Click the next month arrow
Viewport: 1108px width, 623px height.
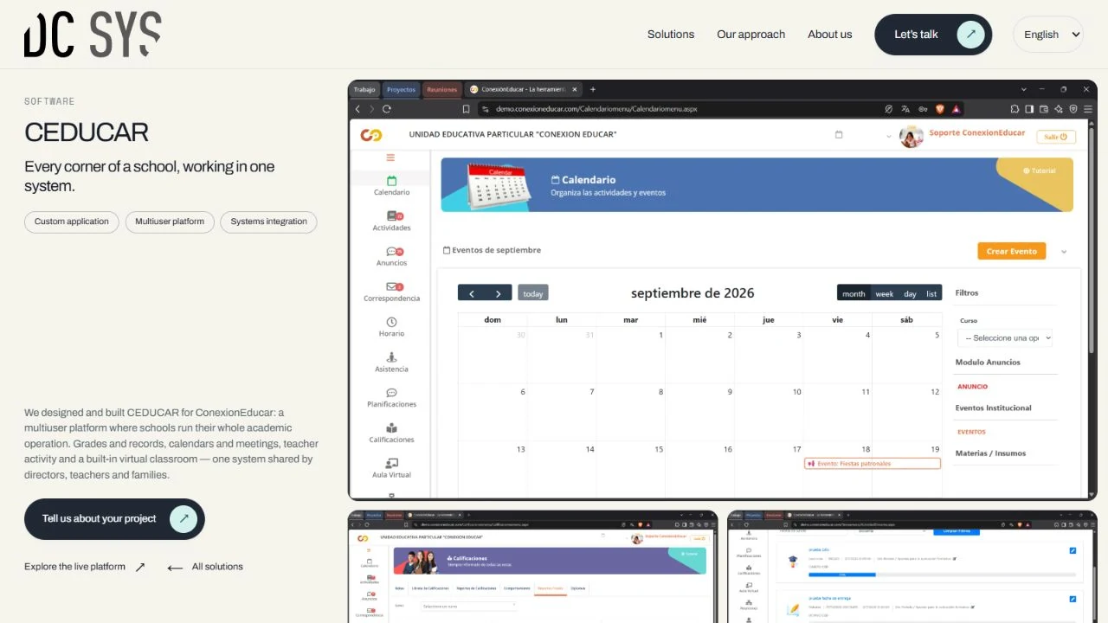coord(499,293)
